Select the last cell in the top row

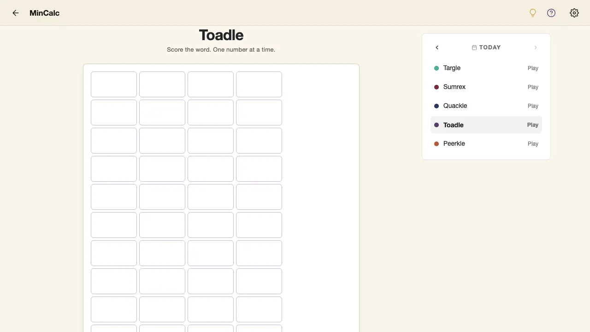[259, 84]
